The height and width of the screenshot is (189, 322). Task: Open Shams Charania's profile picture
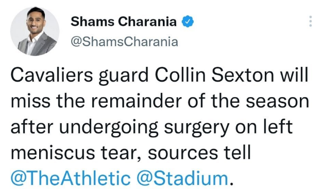[35, 31]
